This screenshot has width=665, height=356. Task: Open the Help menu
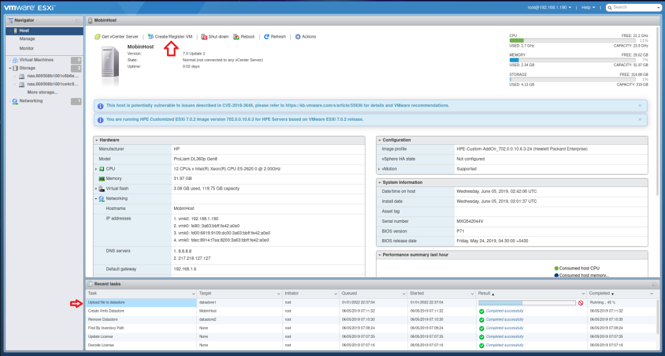588,7
